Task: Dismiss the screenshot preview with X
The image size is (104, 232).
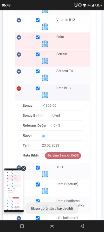Action: [24, 168]
